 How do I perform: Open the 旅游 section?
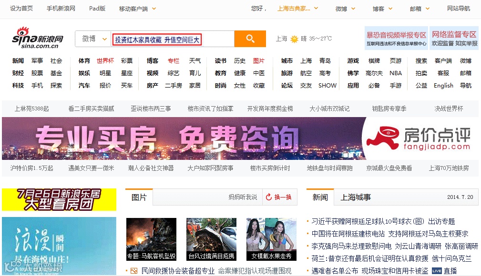287,73
